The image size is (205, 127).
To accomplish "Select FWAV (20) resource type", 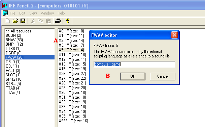I will coord(30,57).
